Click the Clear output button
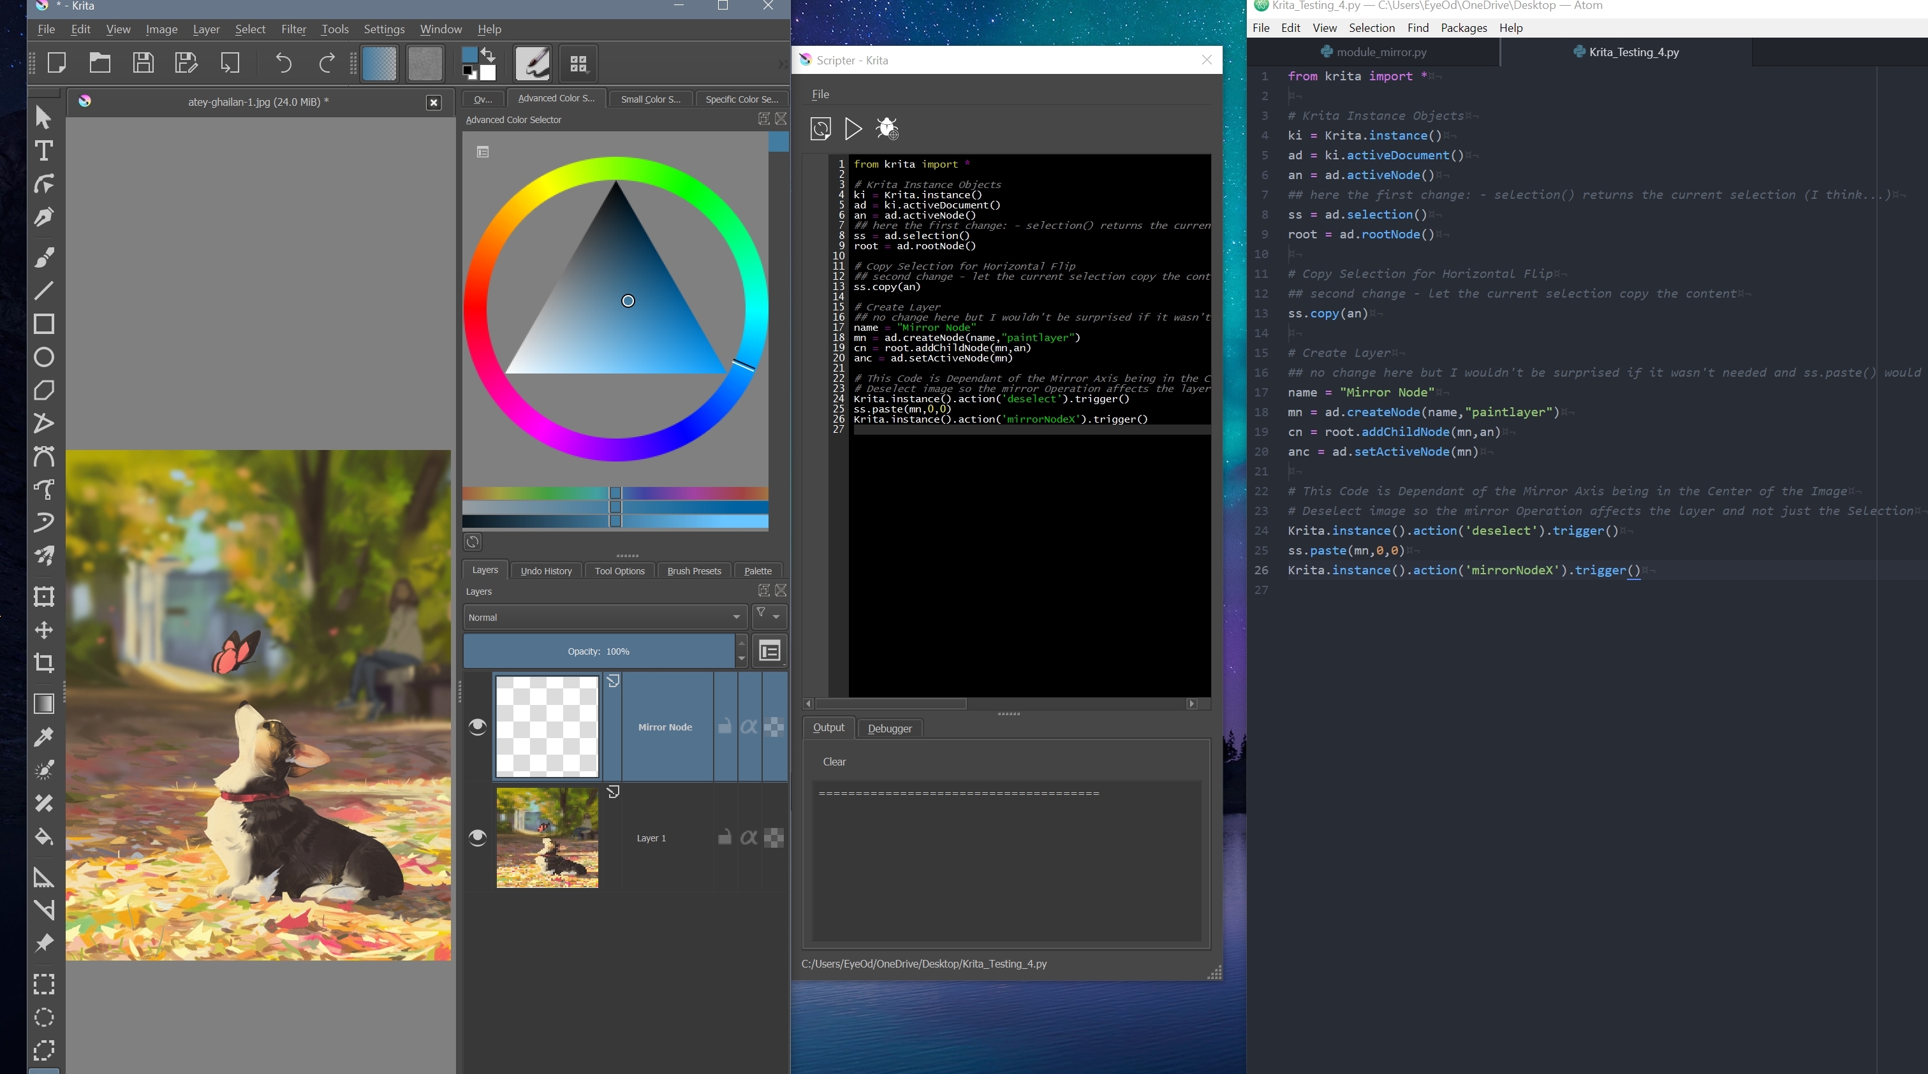This screenshot has width=1928, height=1074. click(x=834, y=762)
